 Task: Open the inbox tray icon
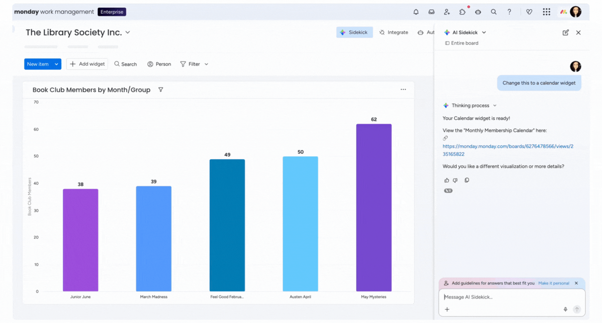pos(431,12)
